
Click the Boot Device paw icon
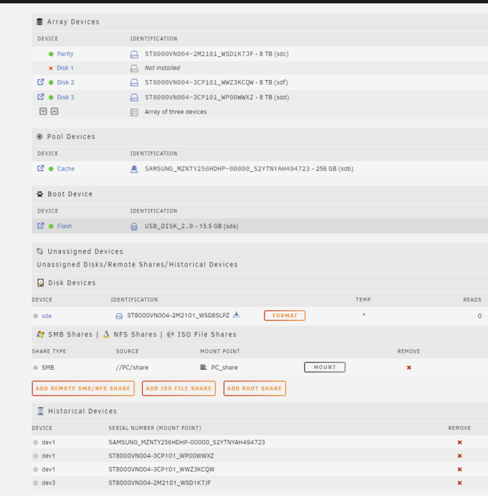[x=40, y=194]
